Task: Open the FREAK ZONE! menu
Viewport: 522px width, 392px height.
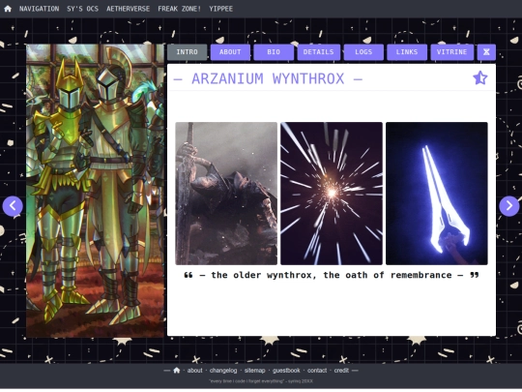Action: pyautogui.click(x=180, y=9)
